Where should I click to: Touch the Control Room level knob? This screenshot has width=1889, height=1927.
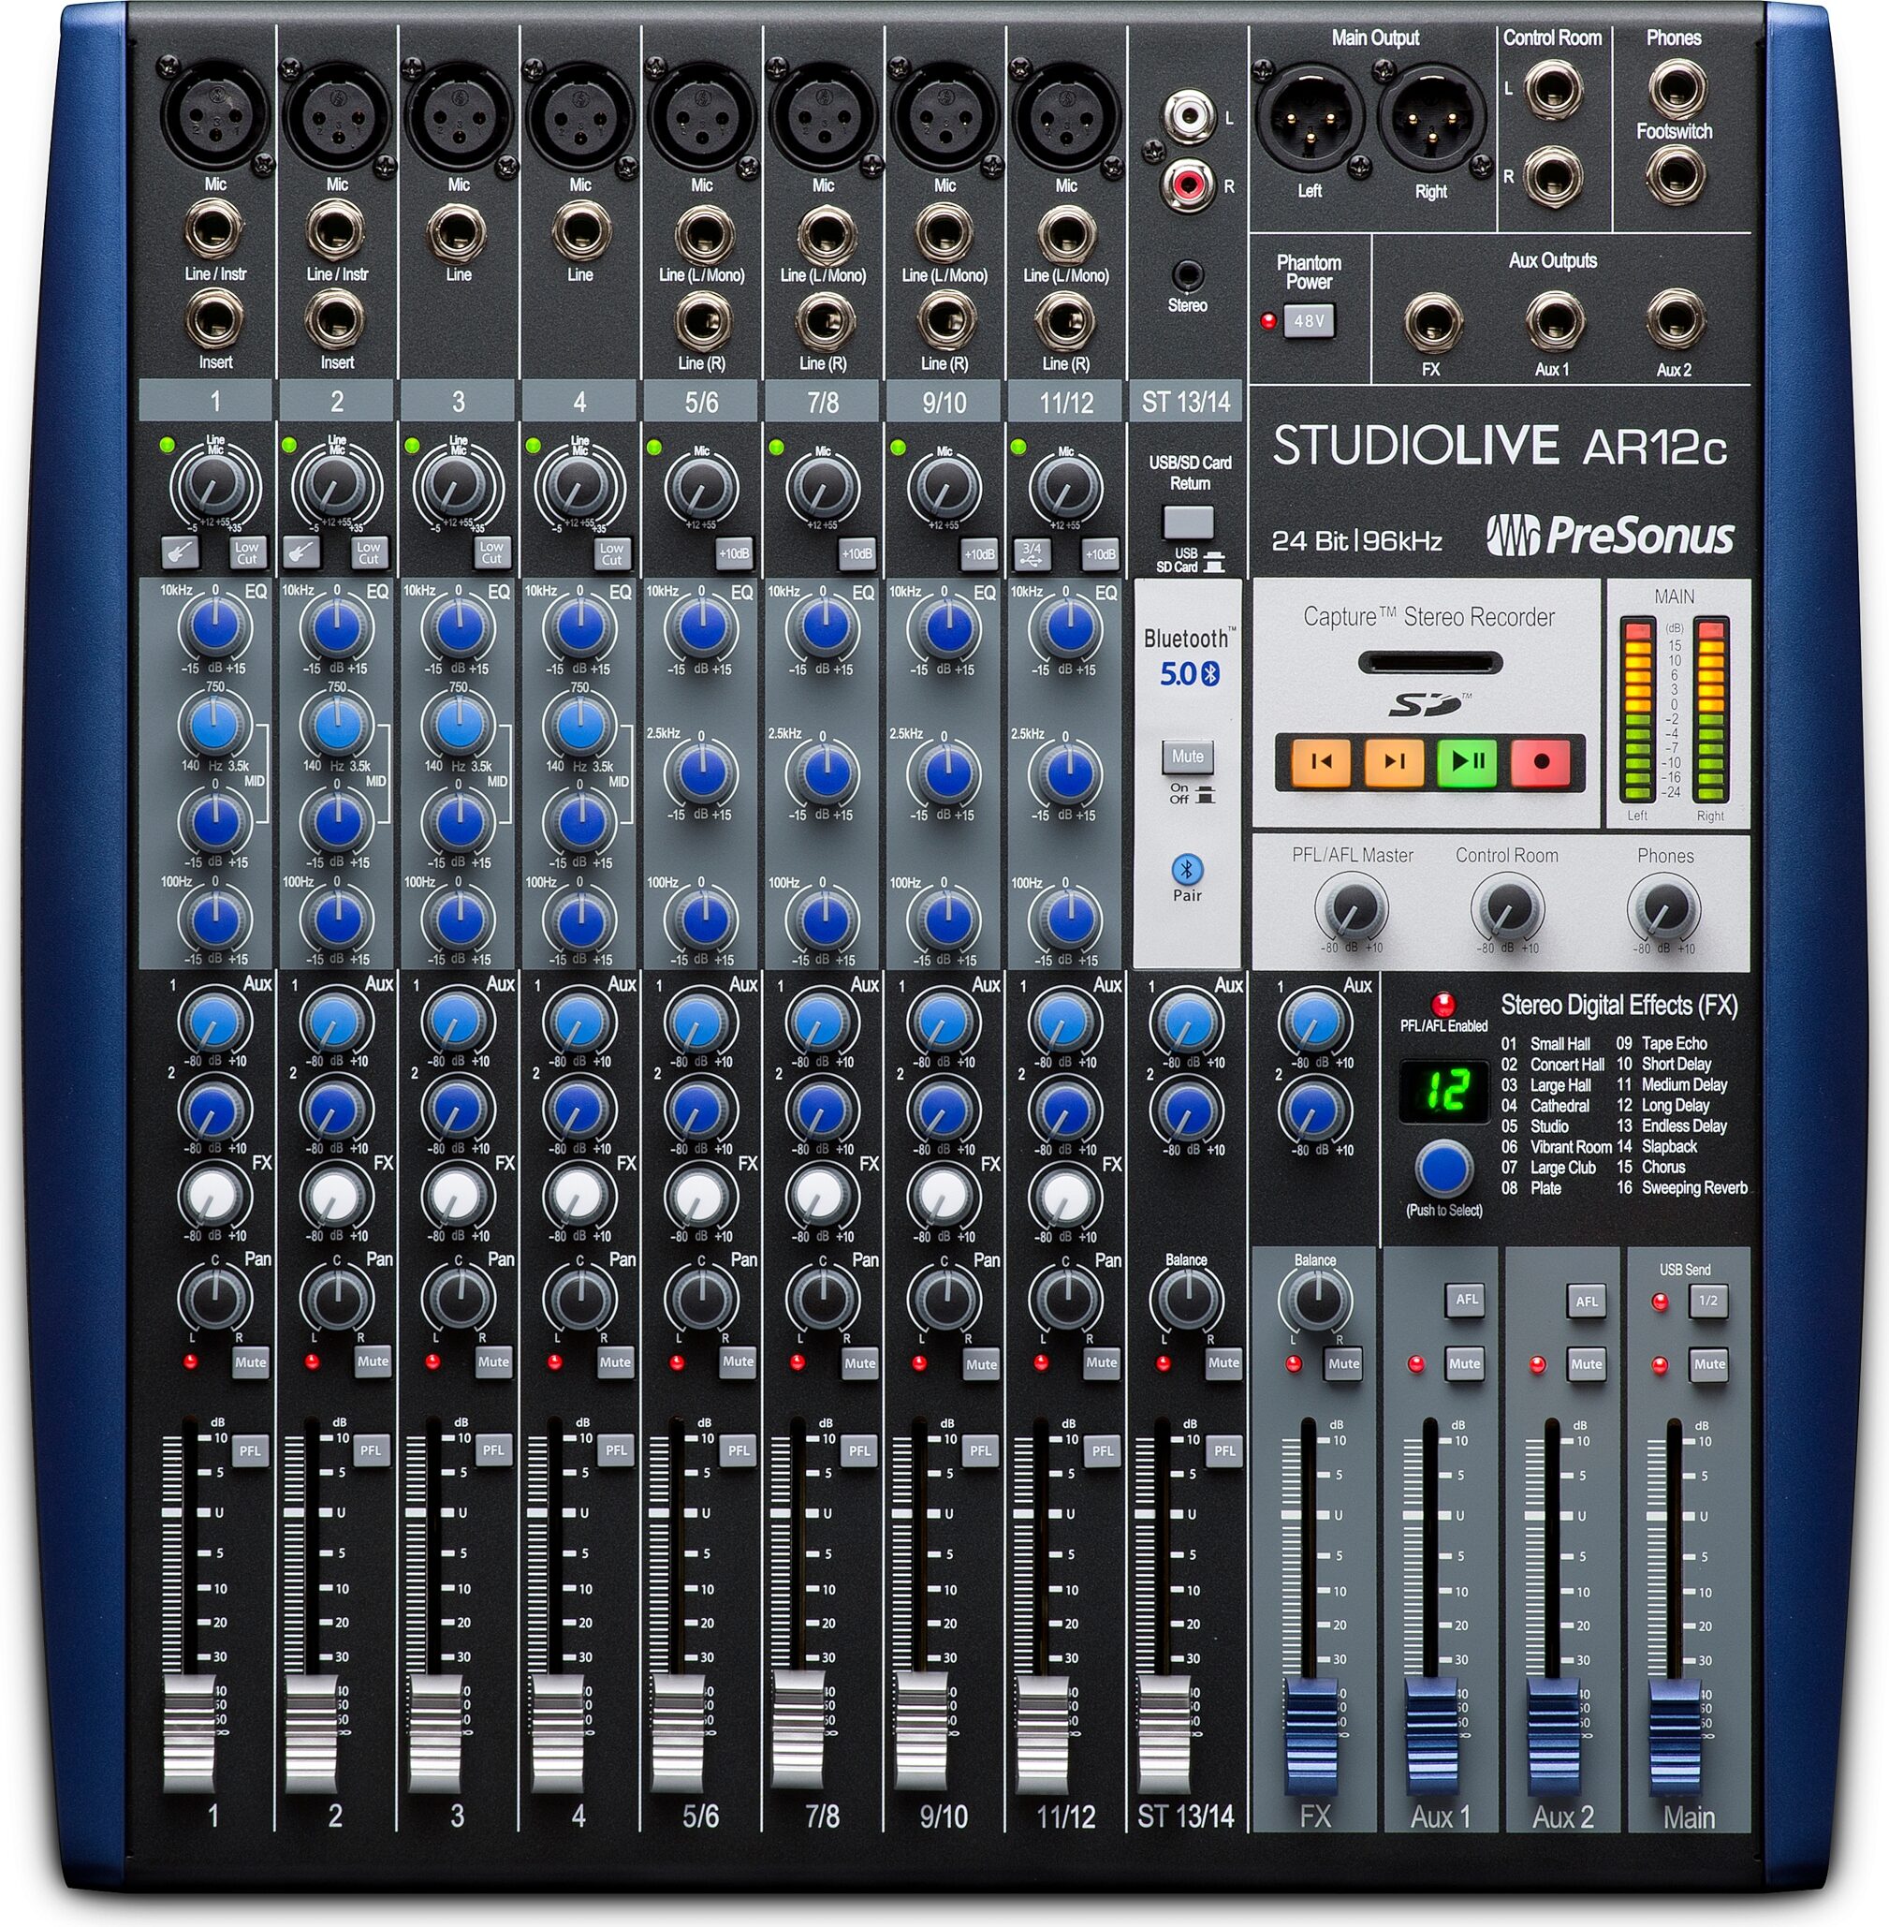pyautogui.click(x=1507, y=907)
